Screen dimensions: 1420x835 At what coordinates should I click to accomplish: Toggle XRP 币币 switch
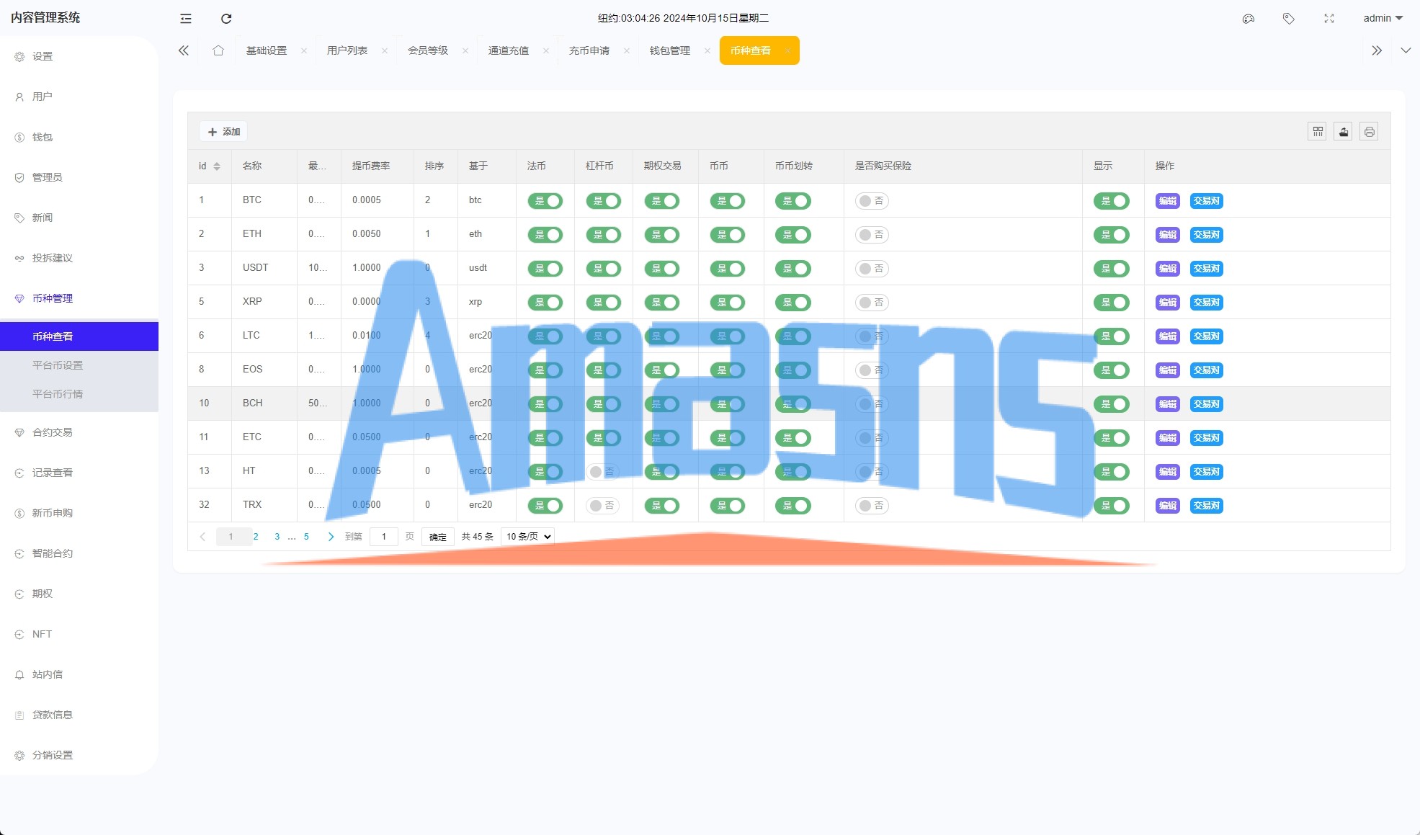pyautogui.click(x=728, y=303)
